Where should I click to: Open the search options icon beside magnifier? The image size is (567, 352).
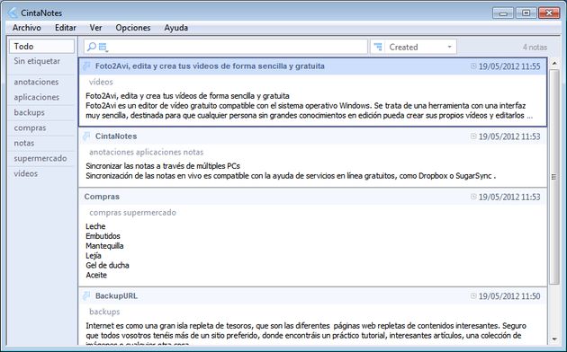pyautogui.click(x=103, y=47)
